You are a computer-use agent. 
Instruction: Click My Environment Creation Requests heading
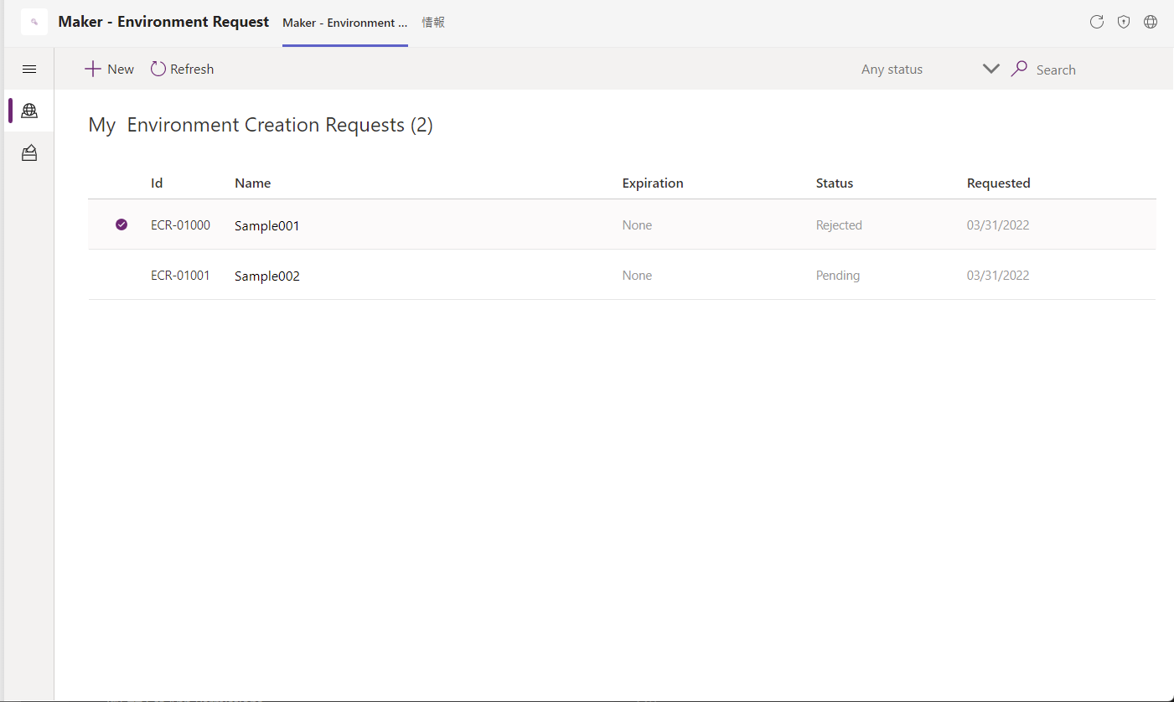point(261,125)
